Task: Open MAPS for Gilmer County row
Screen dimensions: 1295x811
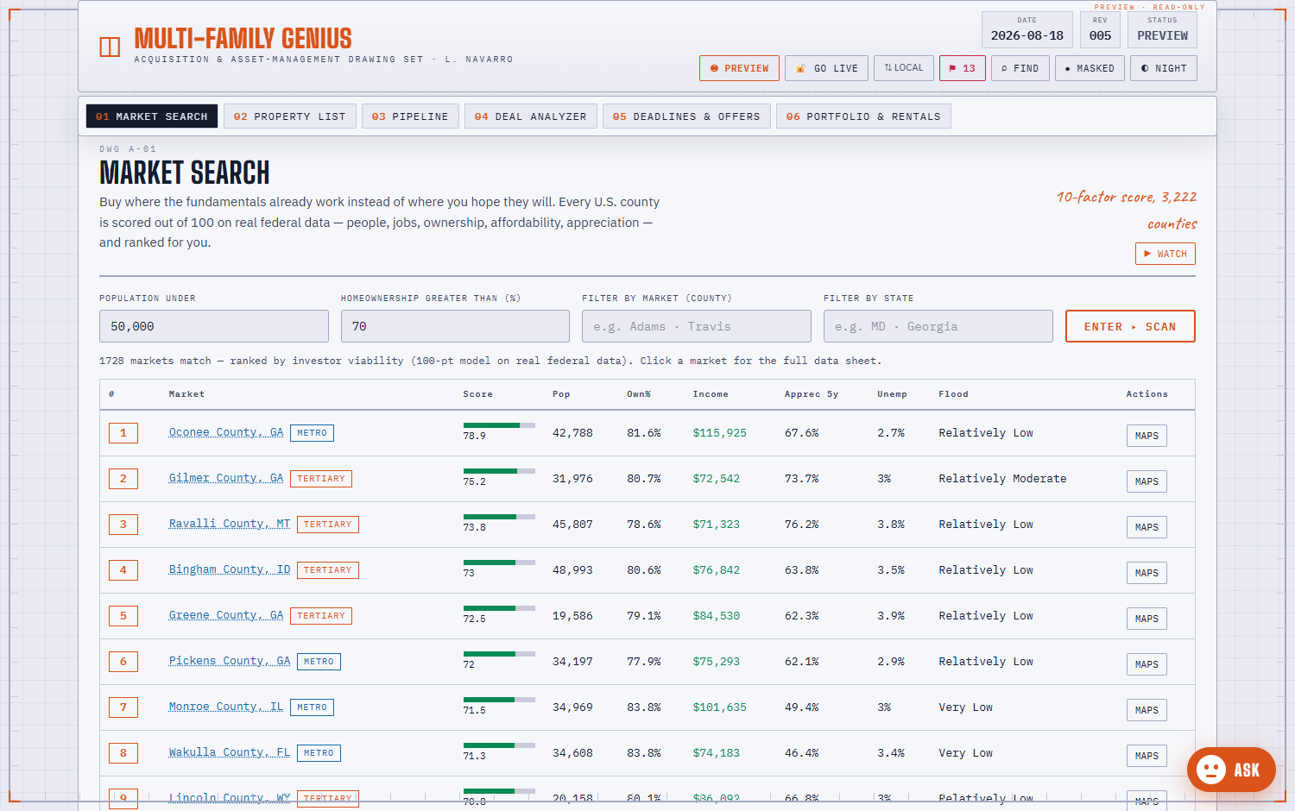Action: click(1147, 481)
